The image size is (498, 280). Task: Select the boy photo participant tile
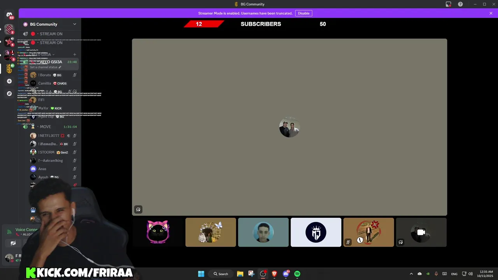pos(263,232)
